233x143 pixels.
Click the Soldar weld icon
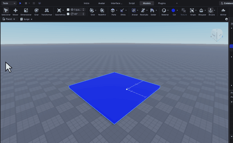(152, 10)
